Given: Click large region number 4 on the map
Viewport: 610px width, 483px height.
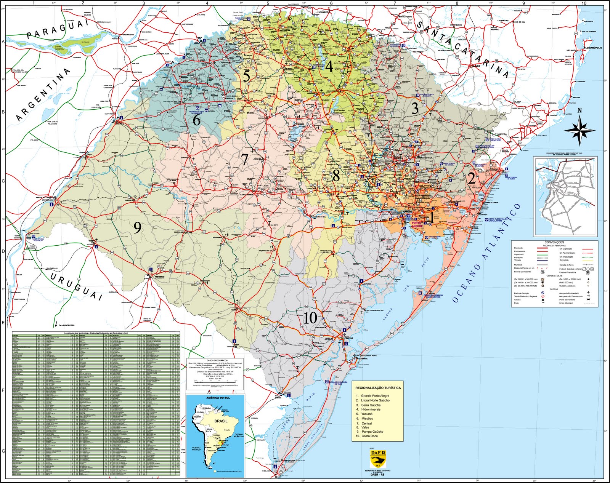Looking at the screenshot, I should click(329, 67).
